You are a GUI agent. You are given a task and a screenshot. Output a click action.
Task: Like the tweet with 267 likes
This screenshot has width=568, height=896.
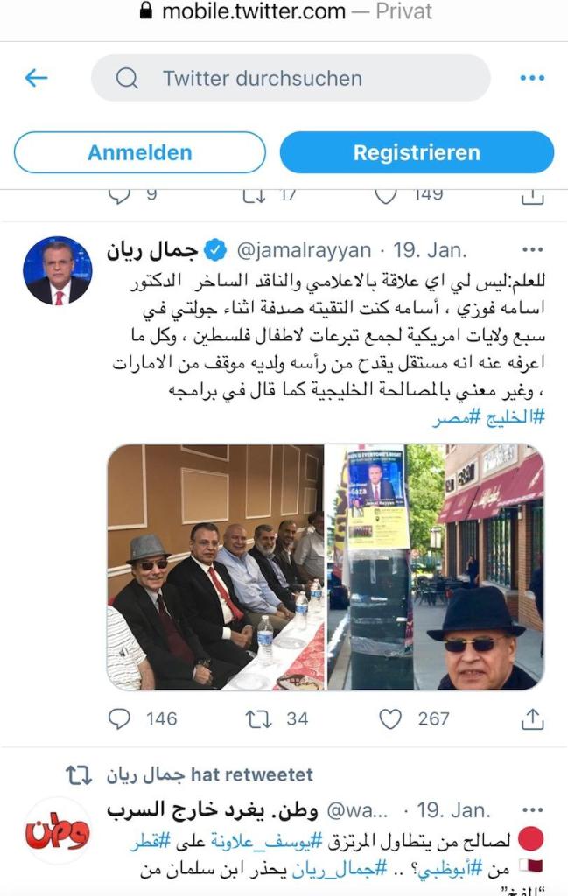[391, 718]
